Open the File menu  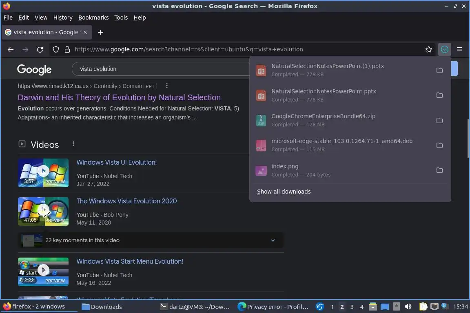(8, 18)
